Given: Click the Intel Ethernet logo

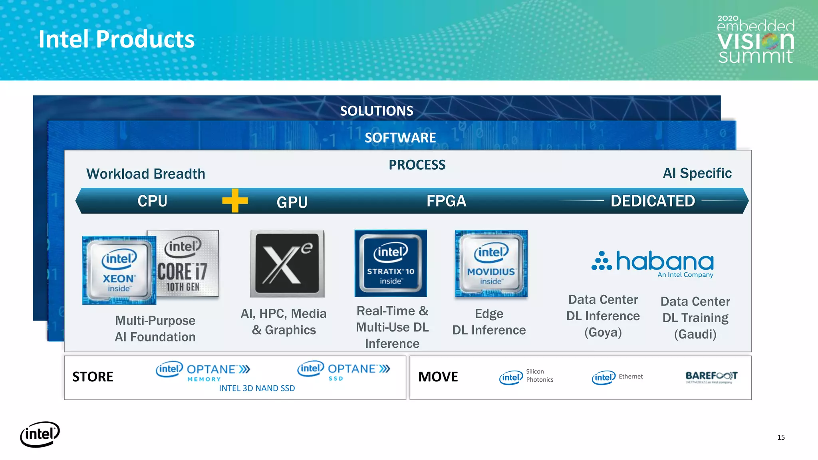Looking at the screenshot, I should tap(617, 377).
